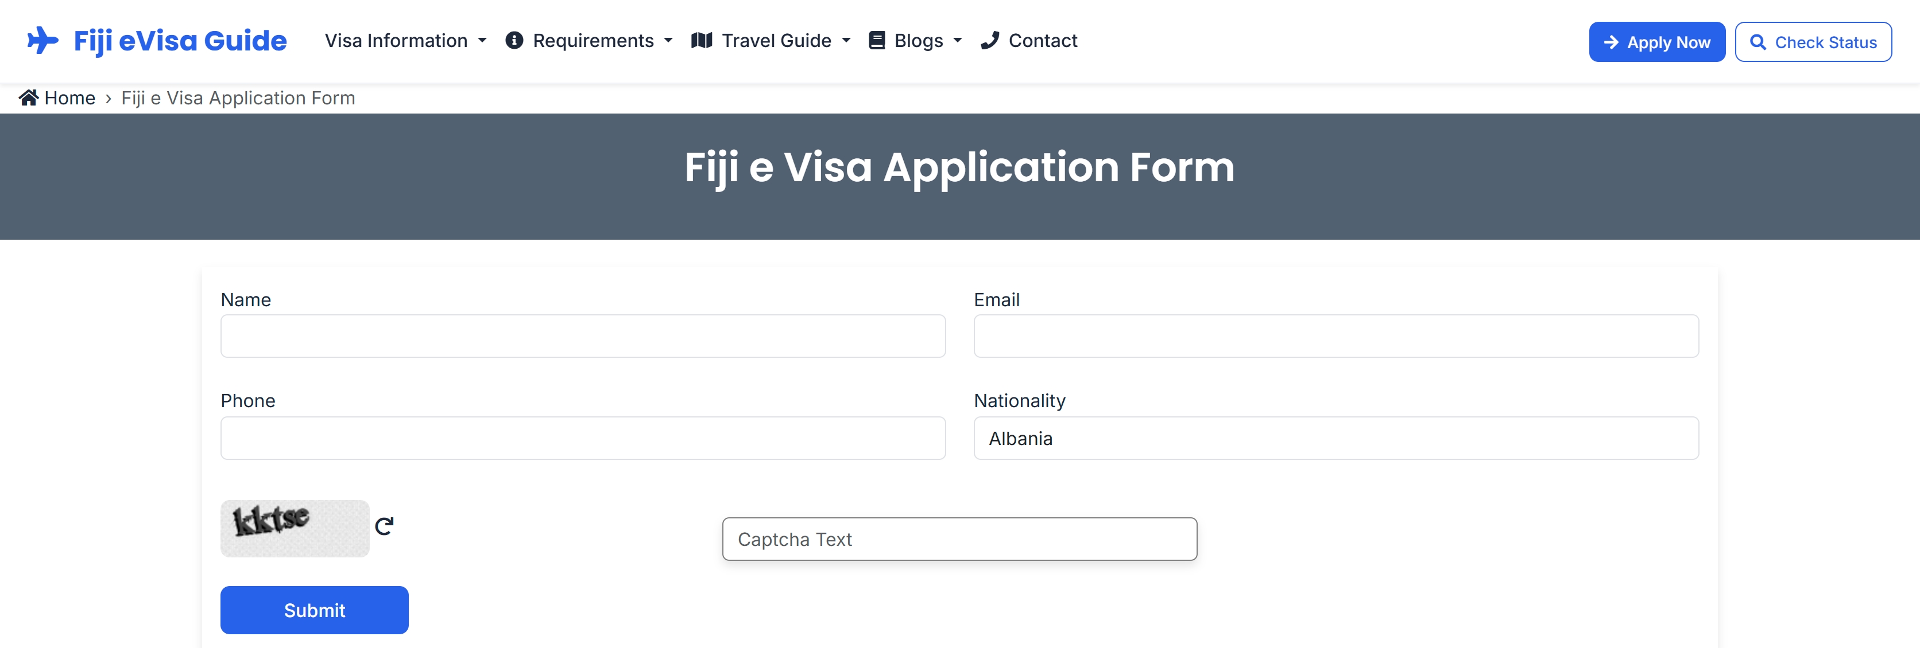Click the Home breadcrumb house icon

(x=28, y=97)
